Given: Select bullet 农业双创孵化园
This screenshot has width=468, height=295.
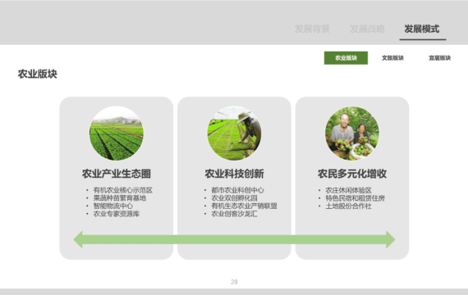Looking at the screenshot, I should [234, 197].
